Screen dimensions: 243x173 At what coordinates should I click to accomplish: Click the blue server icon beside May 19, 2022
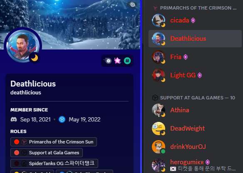[62, 119]
